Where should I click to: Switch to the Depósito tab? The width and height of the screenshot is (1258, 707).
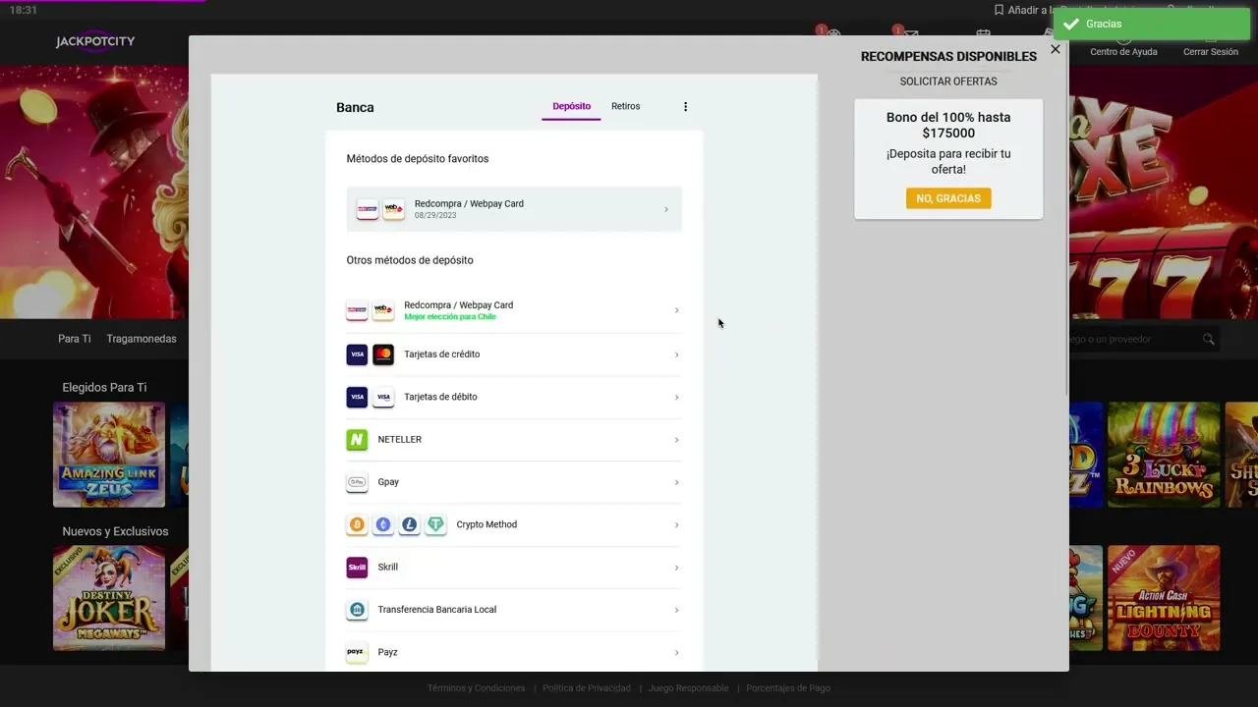tap(571, 106)
